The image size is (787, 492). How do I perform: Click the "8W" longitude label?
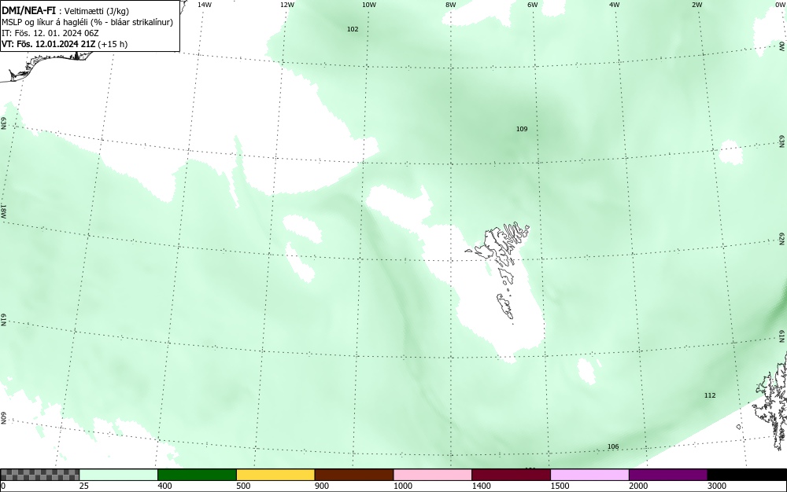[451, 5]
